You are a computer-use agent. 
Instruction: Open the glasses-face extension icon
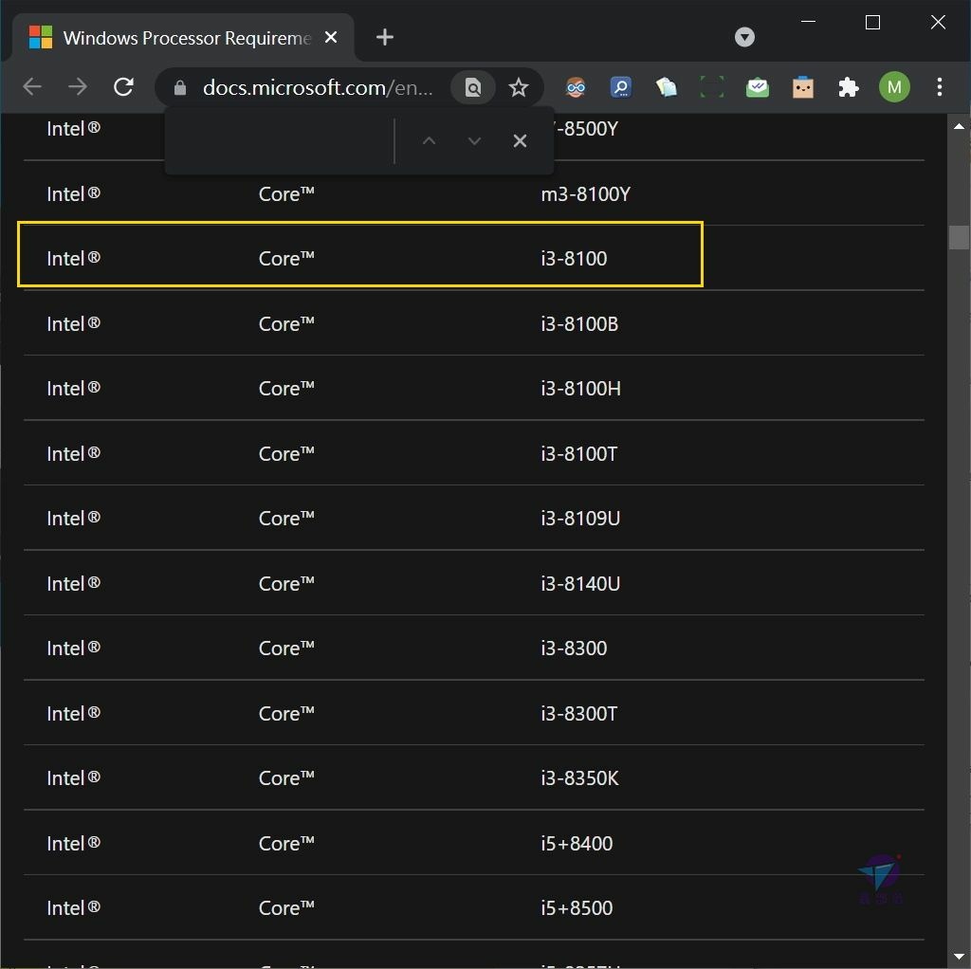click(576, 87)
